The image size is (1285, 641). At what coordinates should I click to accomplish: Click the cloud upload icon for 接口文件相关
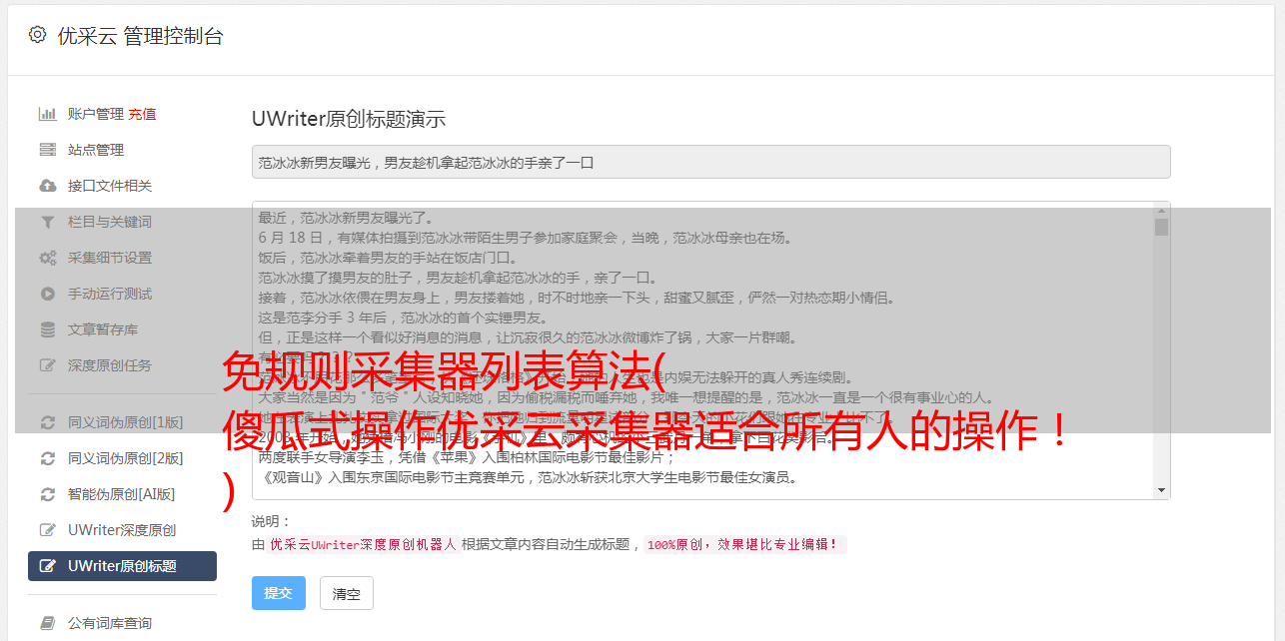[x=47, y=186]
